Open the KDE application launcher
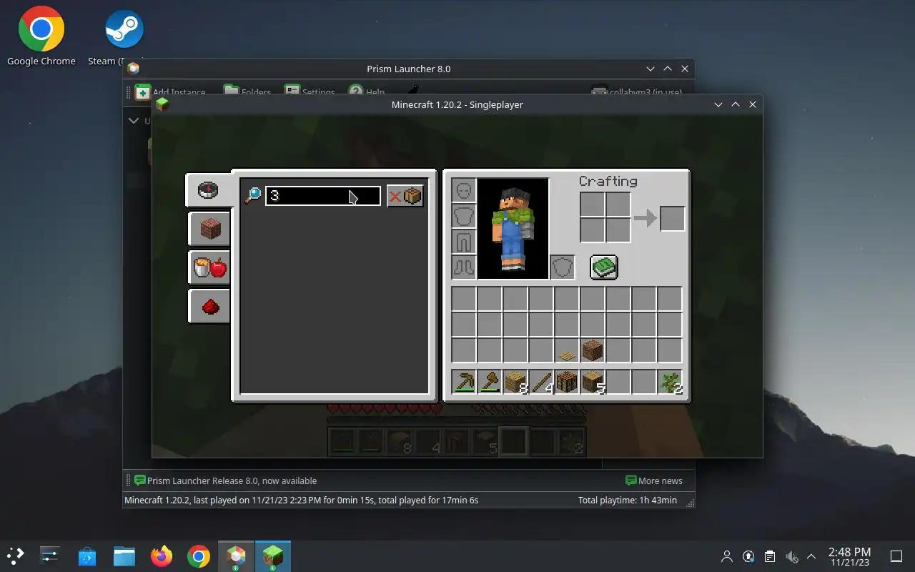The image size is (915, 572). [16, 556]
